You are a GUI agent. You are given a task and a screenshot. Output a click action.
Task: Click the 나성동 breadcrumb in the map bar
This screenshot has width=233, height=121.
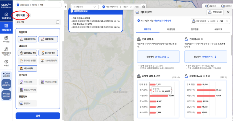click(x=136, y=7)
